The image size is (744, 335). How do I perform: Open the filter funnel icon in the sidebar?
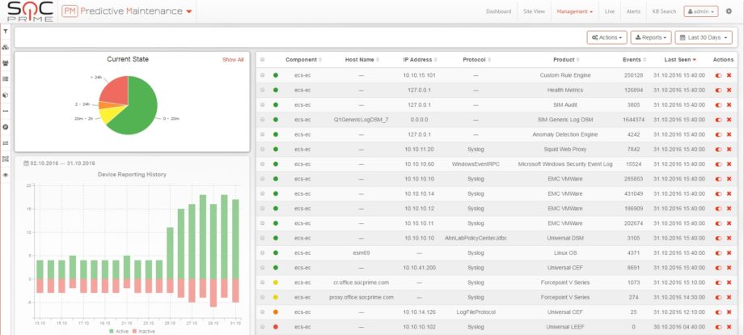[x=6, y=32]
